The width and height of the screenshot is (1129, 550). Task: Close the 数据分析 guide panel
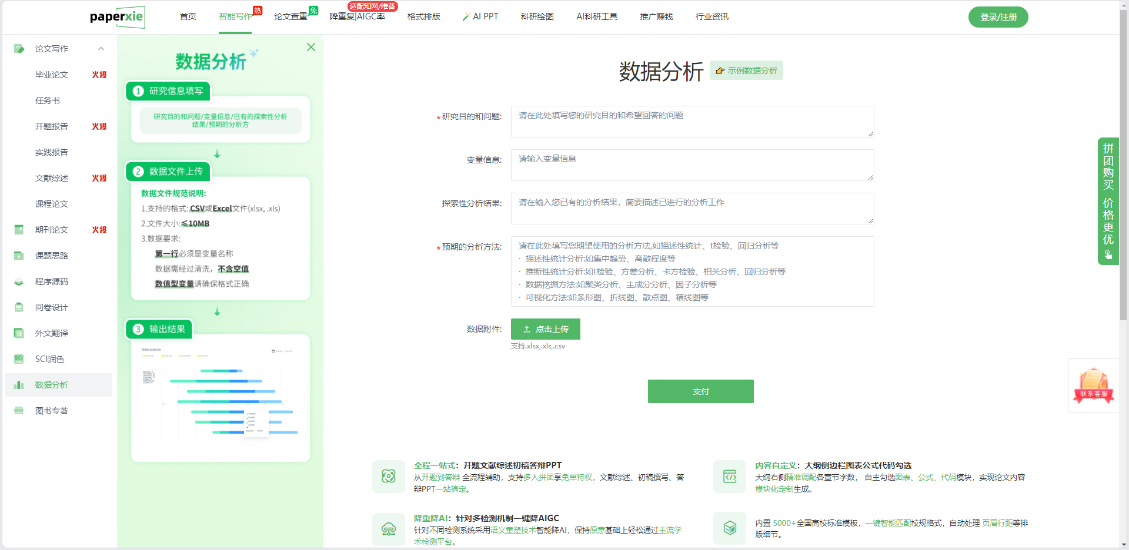[x=311, y=47]
